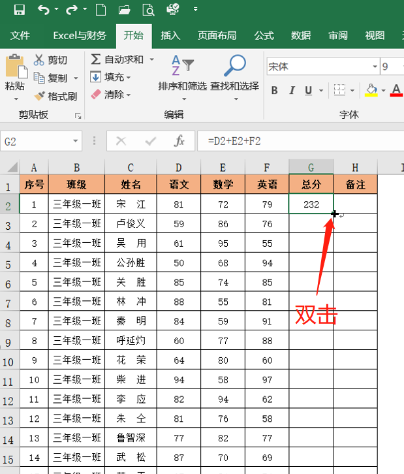The image size is (404, 474).
Task: Open font name dropdown 宋体
Action: click(x=375, y=67)
